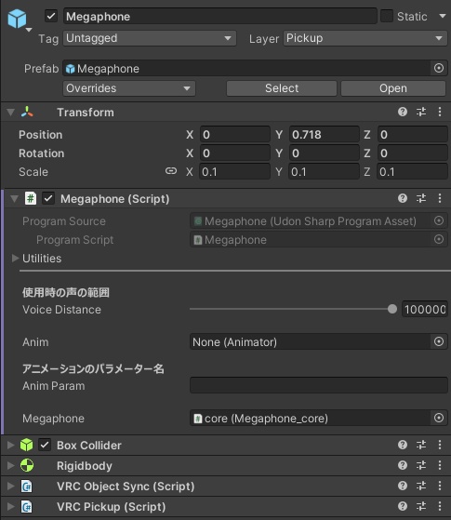Click the Transform axes icon
The image size is (451, 520).
tap(27, 112)
